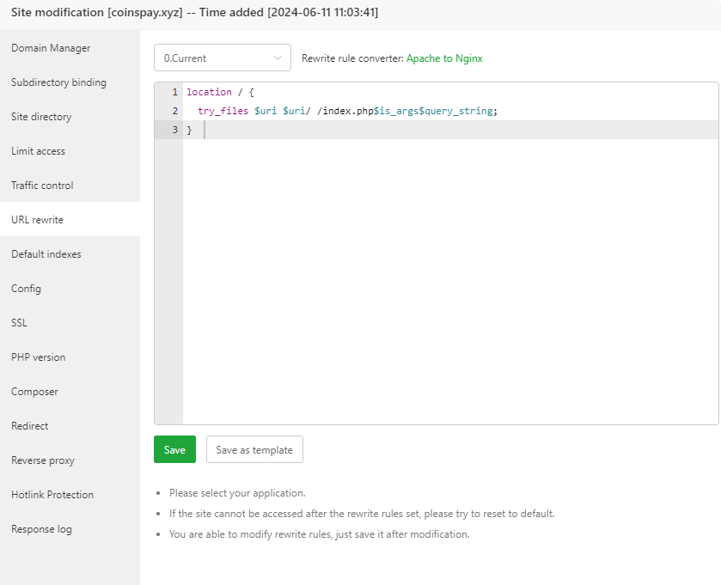Open the Config tab
The width and height of the screenshot is (721, 585).
(x=26, y=289)
